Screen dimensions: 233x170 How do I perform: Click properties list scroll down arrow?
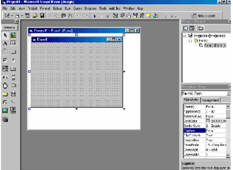coord(228,155)
